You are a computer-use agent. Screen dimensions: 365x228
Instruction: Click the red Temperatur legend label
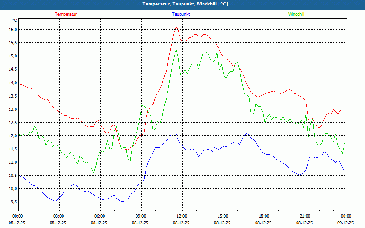click(x=66, y=14)
